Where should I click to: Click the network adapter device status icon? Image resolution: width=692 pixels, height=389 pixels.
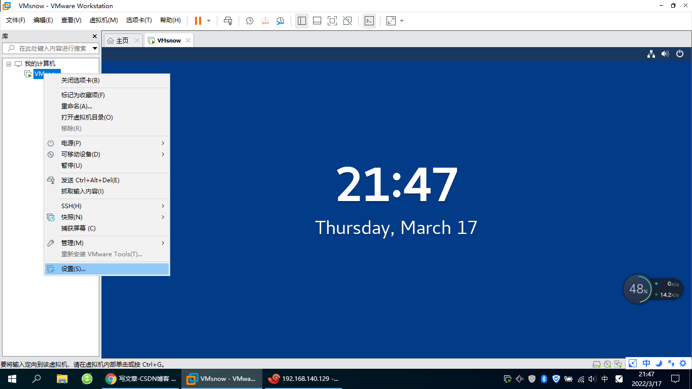pyautogui.click(x=618, y=364)
